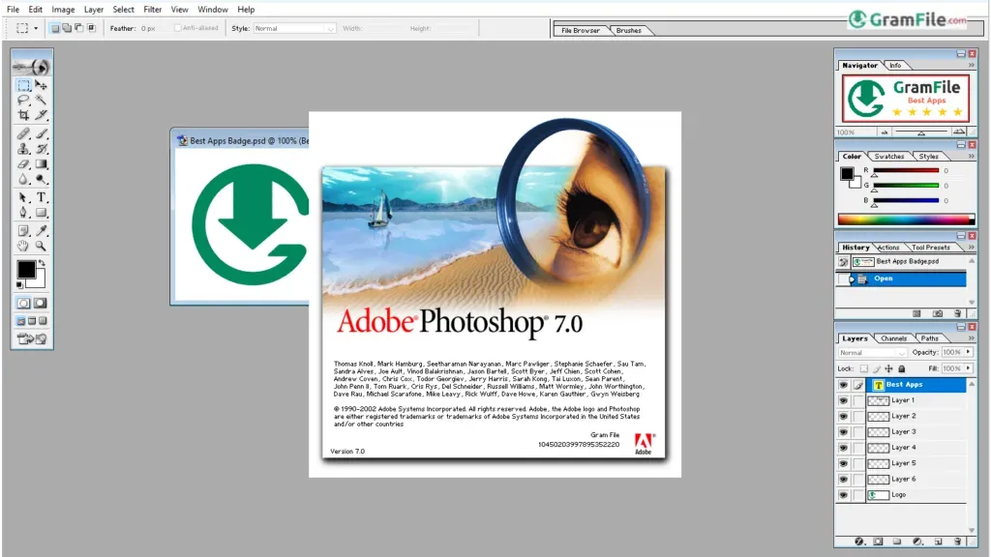The width and height of the screenshot is (991, 557).
Task: Switch to the Swatches tab
Action: coord(888,156)
